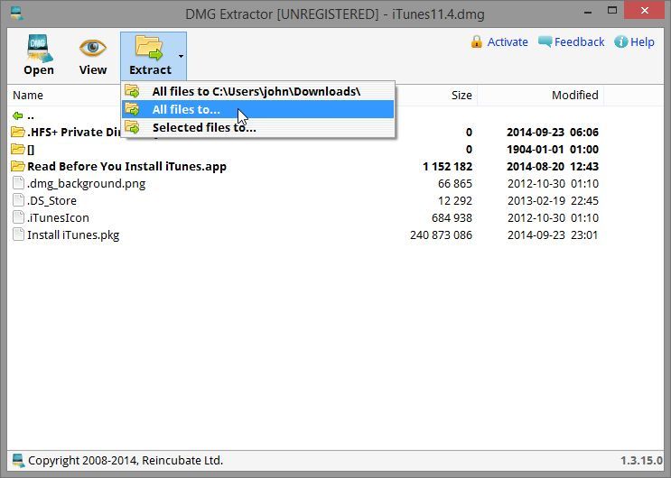Click the info icon beside Help

621,41
